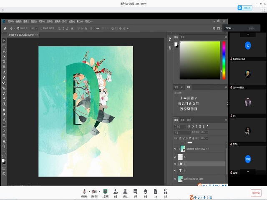Open the layer blend mode dropdown
The height and width of the screenshot is (200, 267).
[x=183, y=132]
